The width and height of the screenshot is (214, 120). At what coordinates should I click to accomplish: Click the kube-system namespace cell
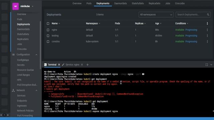[x=92, y=41]
